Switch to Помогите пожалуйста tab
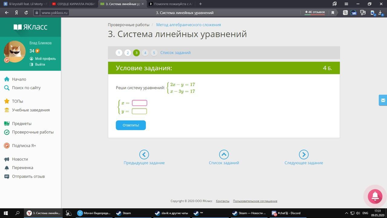 [170, 4]
